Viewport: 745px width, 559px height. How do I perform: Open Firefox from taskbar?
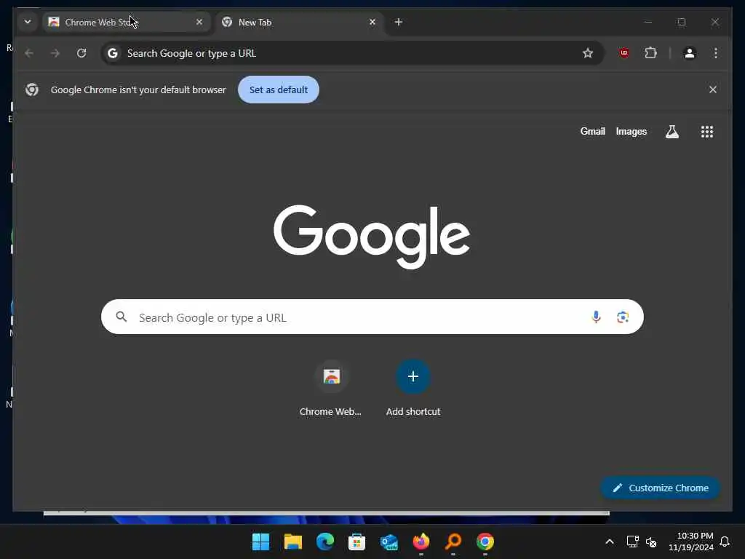[x=421, y=542]
